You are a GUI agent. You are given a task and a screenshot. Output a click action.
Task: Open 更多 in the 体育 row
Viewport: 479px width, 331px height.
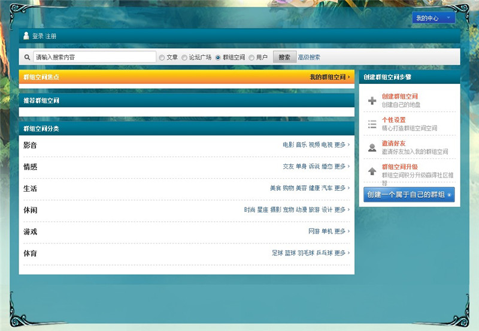pos(342,253)
